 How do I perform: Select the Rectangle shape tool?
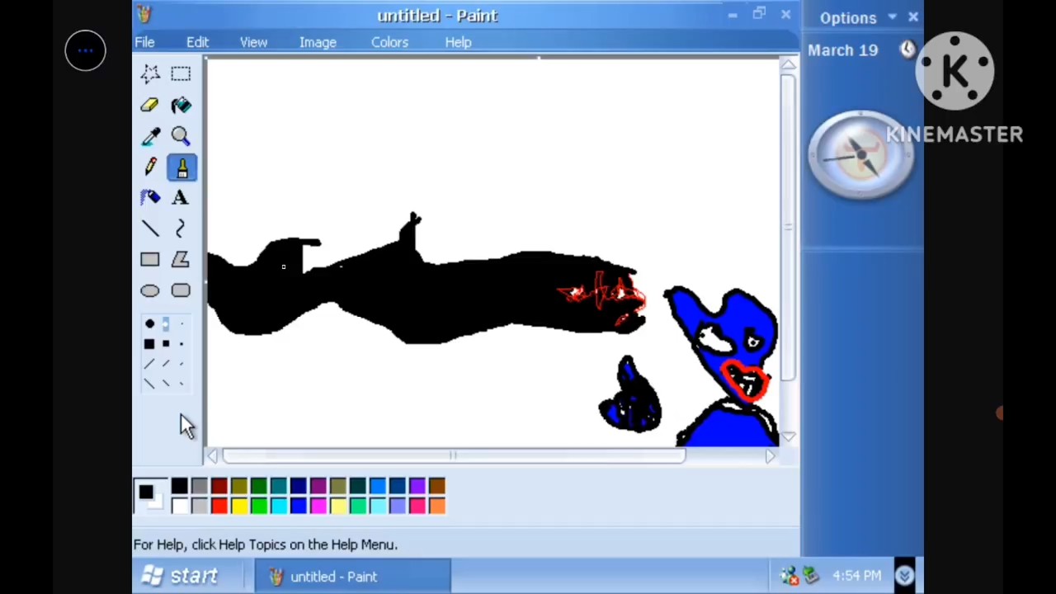(149, 260)
